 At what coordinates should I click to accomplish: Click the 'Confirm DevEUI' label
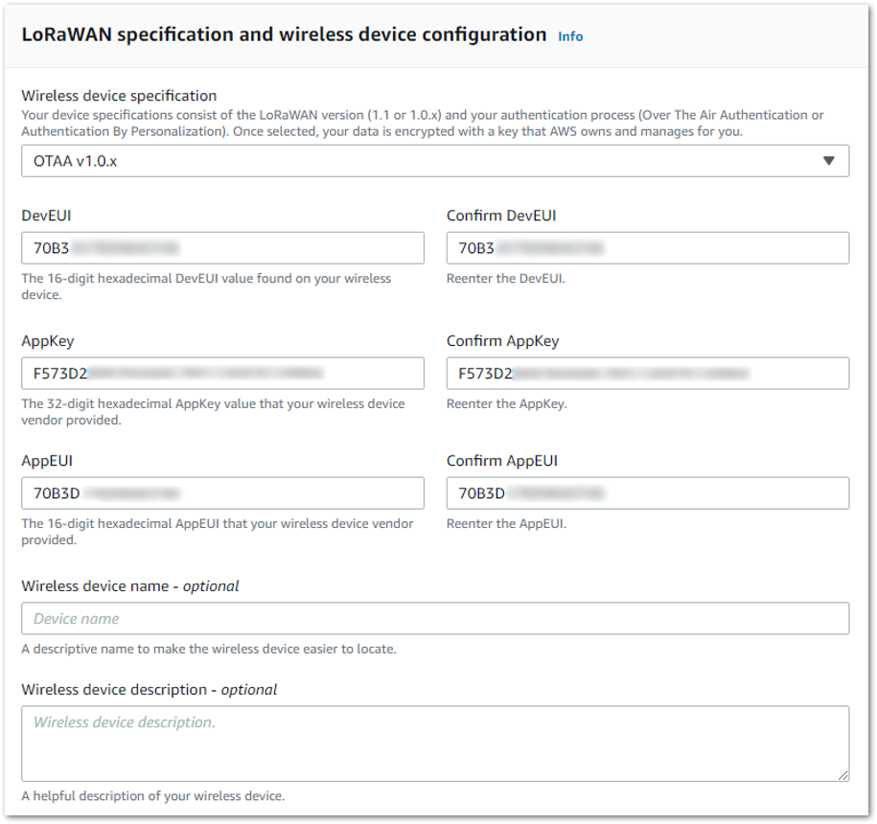coord(501,216)
